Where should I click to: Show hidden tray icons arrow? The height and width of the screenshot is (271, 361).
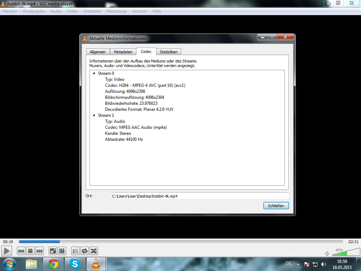(x=298, y=264)
